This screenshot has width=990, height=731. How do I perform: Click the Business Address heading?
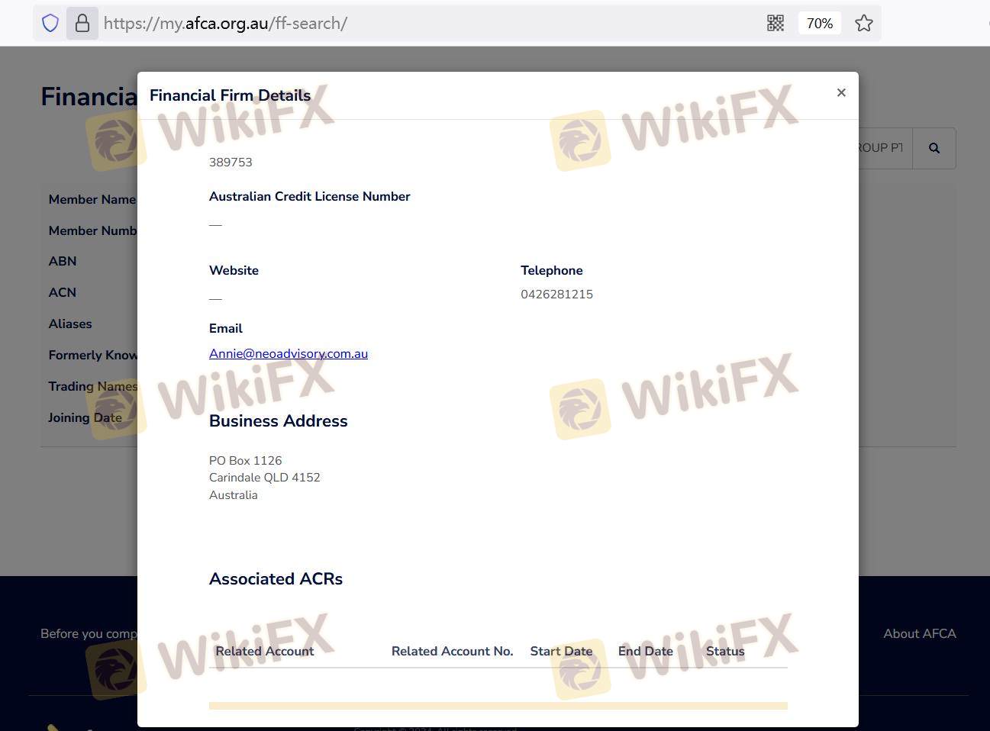coord(279,420)
